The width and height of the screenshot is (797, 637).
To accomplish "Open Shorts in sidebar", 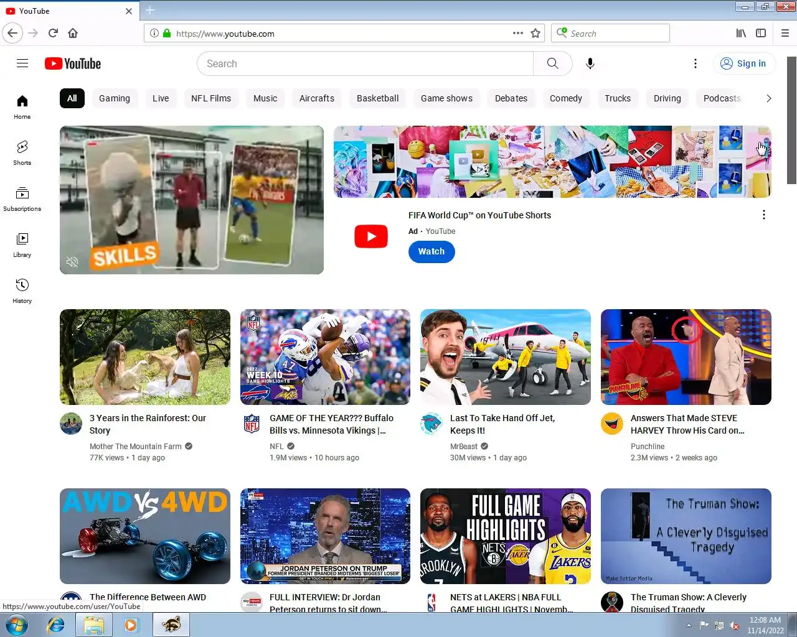I will click(22, 153).
